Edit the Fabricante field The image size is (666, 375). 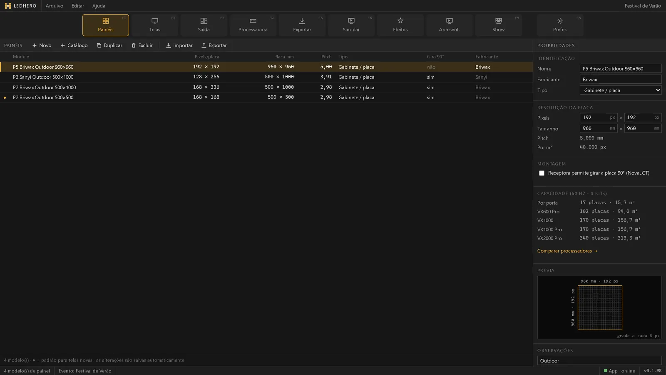click(x=621, y=79)
